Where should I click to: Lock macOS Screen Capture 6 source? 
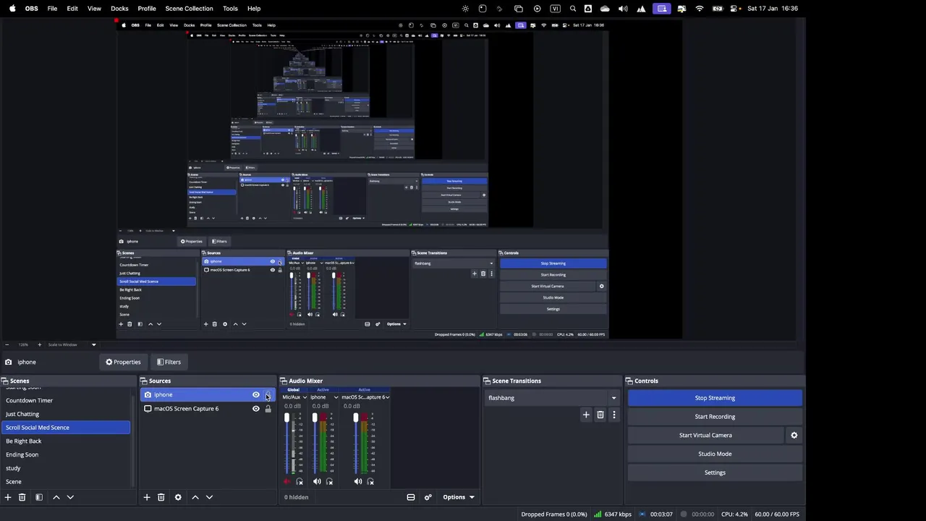pyautogui.click(x=268, y=409)
